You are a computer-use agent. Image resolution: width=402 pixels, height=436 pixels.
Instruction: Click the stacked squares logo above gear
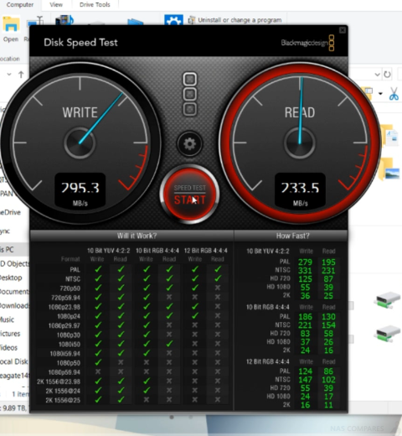190,94
